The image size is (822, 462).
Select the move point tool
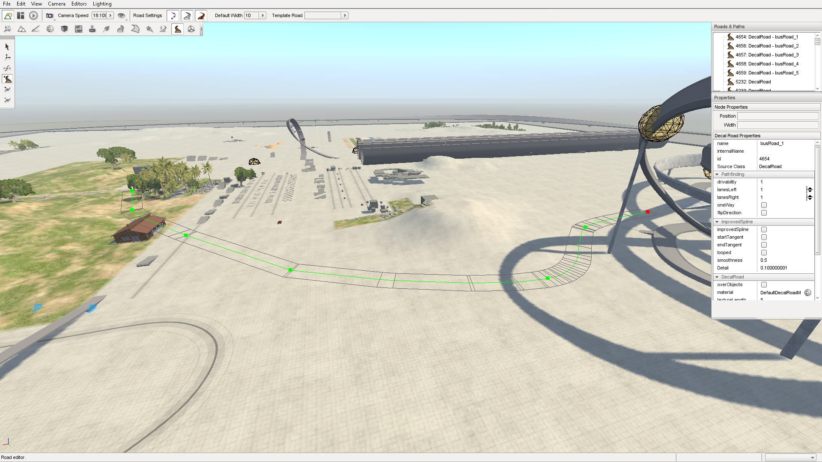[7, 57]
